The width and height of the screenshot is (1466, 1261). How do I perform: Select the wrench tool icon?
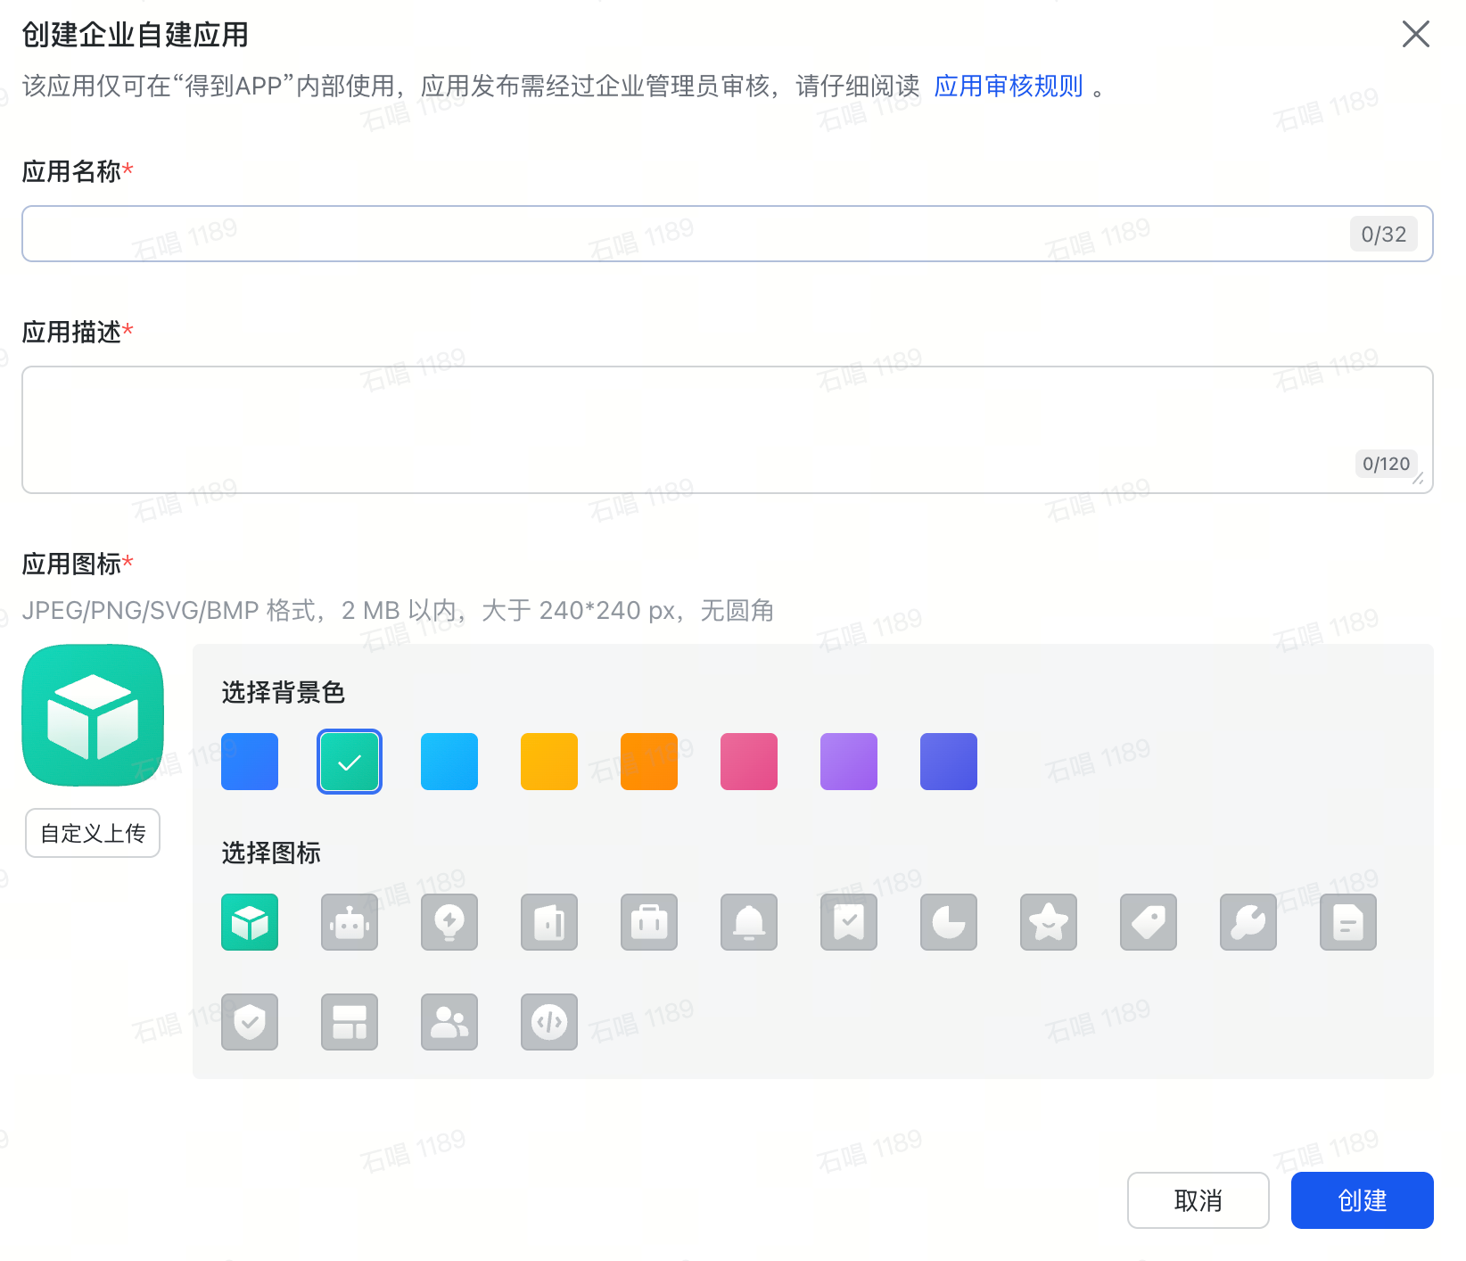pos(1248,922)
